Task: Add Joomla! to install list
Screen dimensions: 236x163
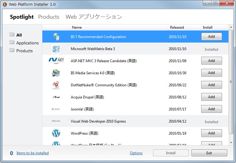Action: (x=211, y=109)
